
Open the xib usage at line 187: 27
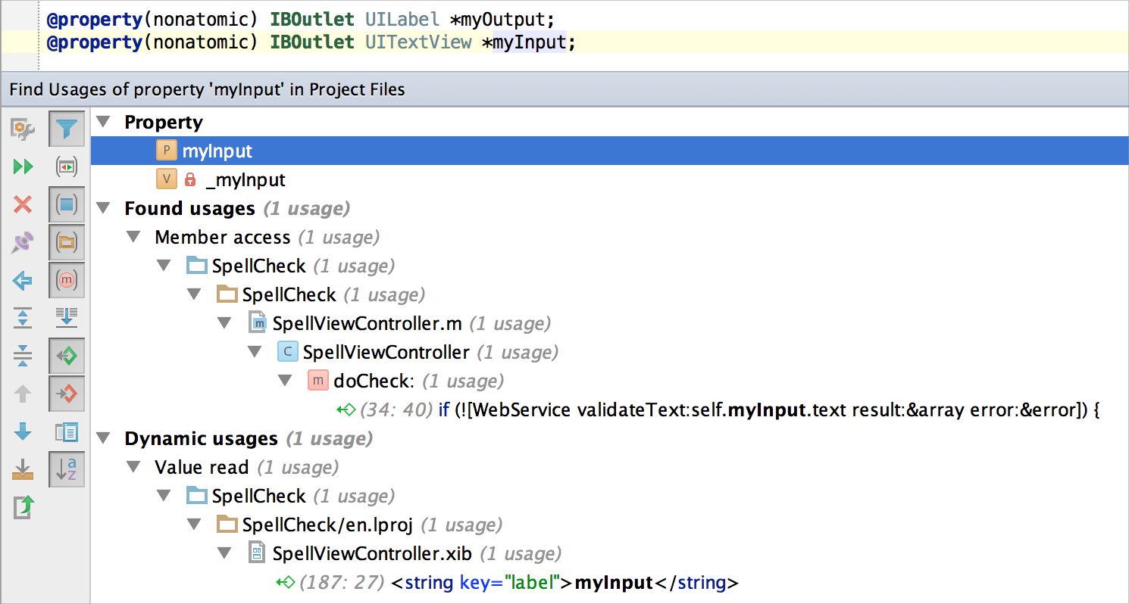(x=507, y=583)
